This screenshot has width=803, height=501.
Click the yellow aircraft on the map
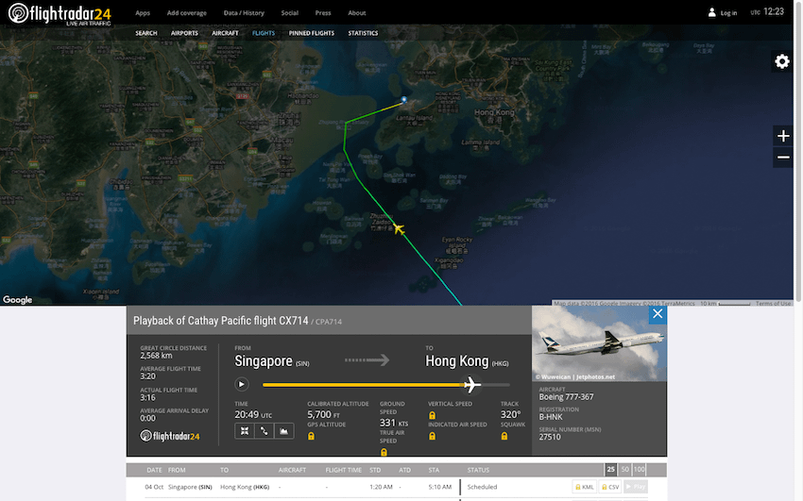[399, 229]
